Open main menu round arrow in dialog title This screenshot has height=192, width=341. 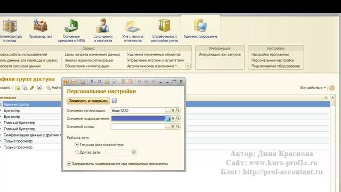pos(74,82)
